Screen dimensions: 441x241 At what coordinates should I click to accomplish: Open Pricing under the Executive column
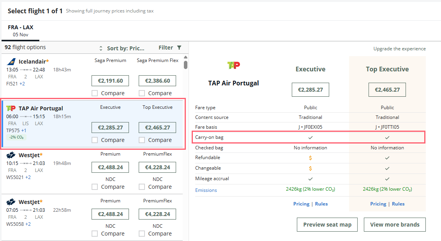click(301, 204)
